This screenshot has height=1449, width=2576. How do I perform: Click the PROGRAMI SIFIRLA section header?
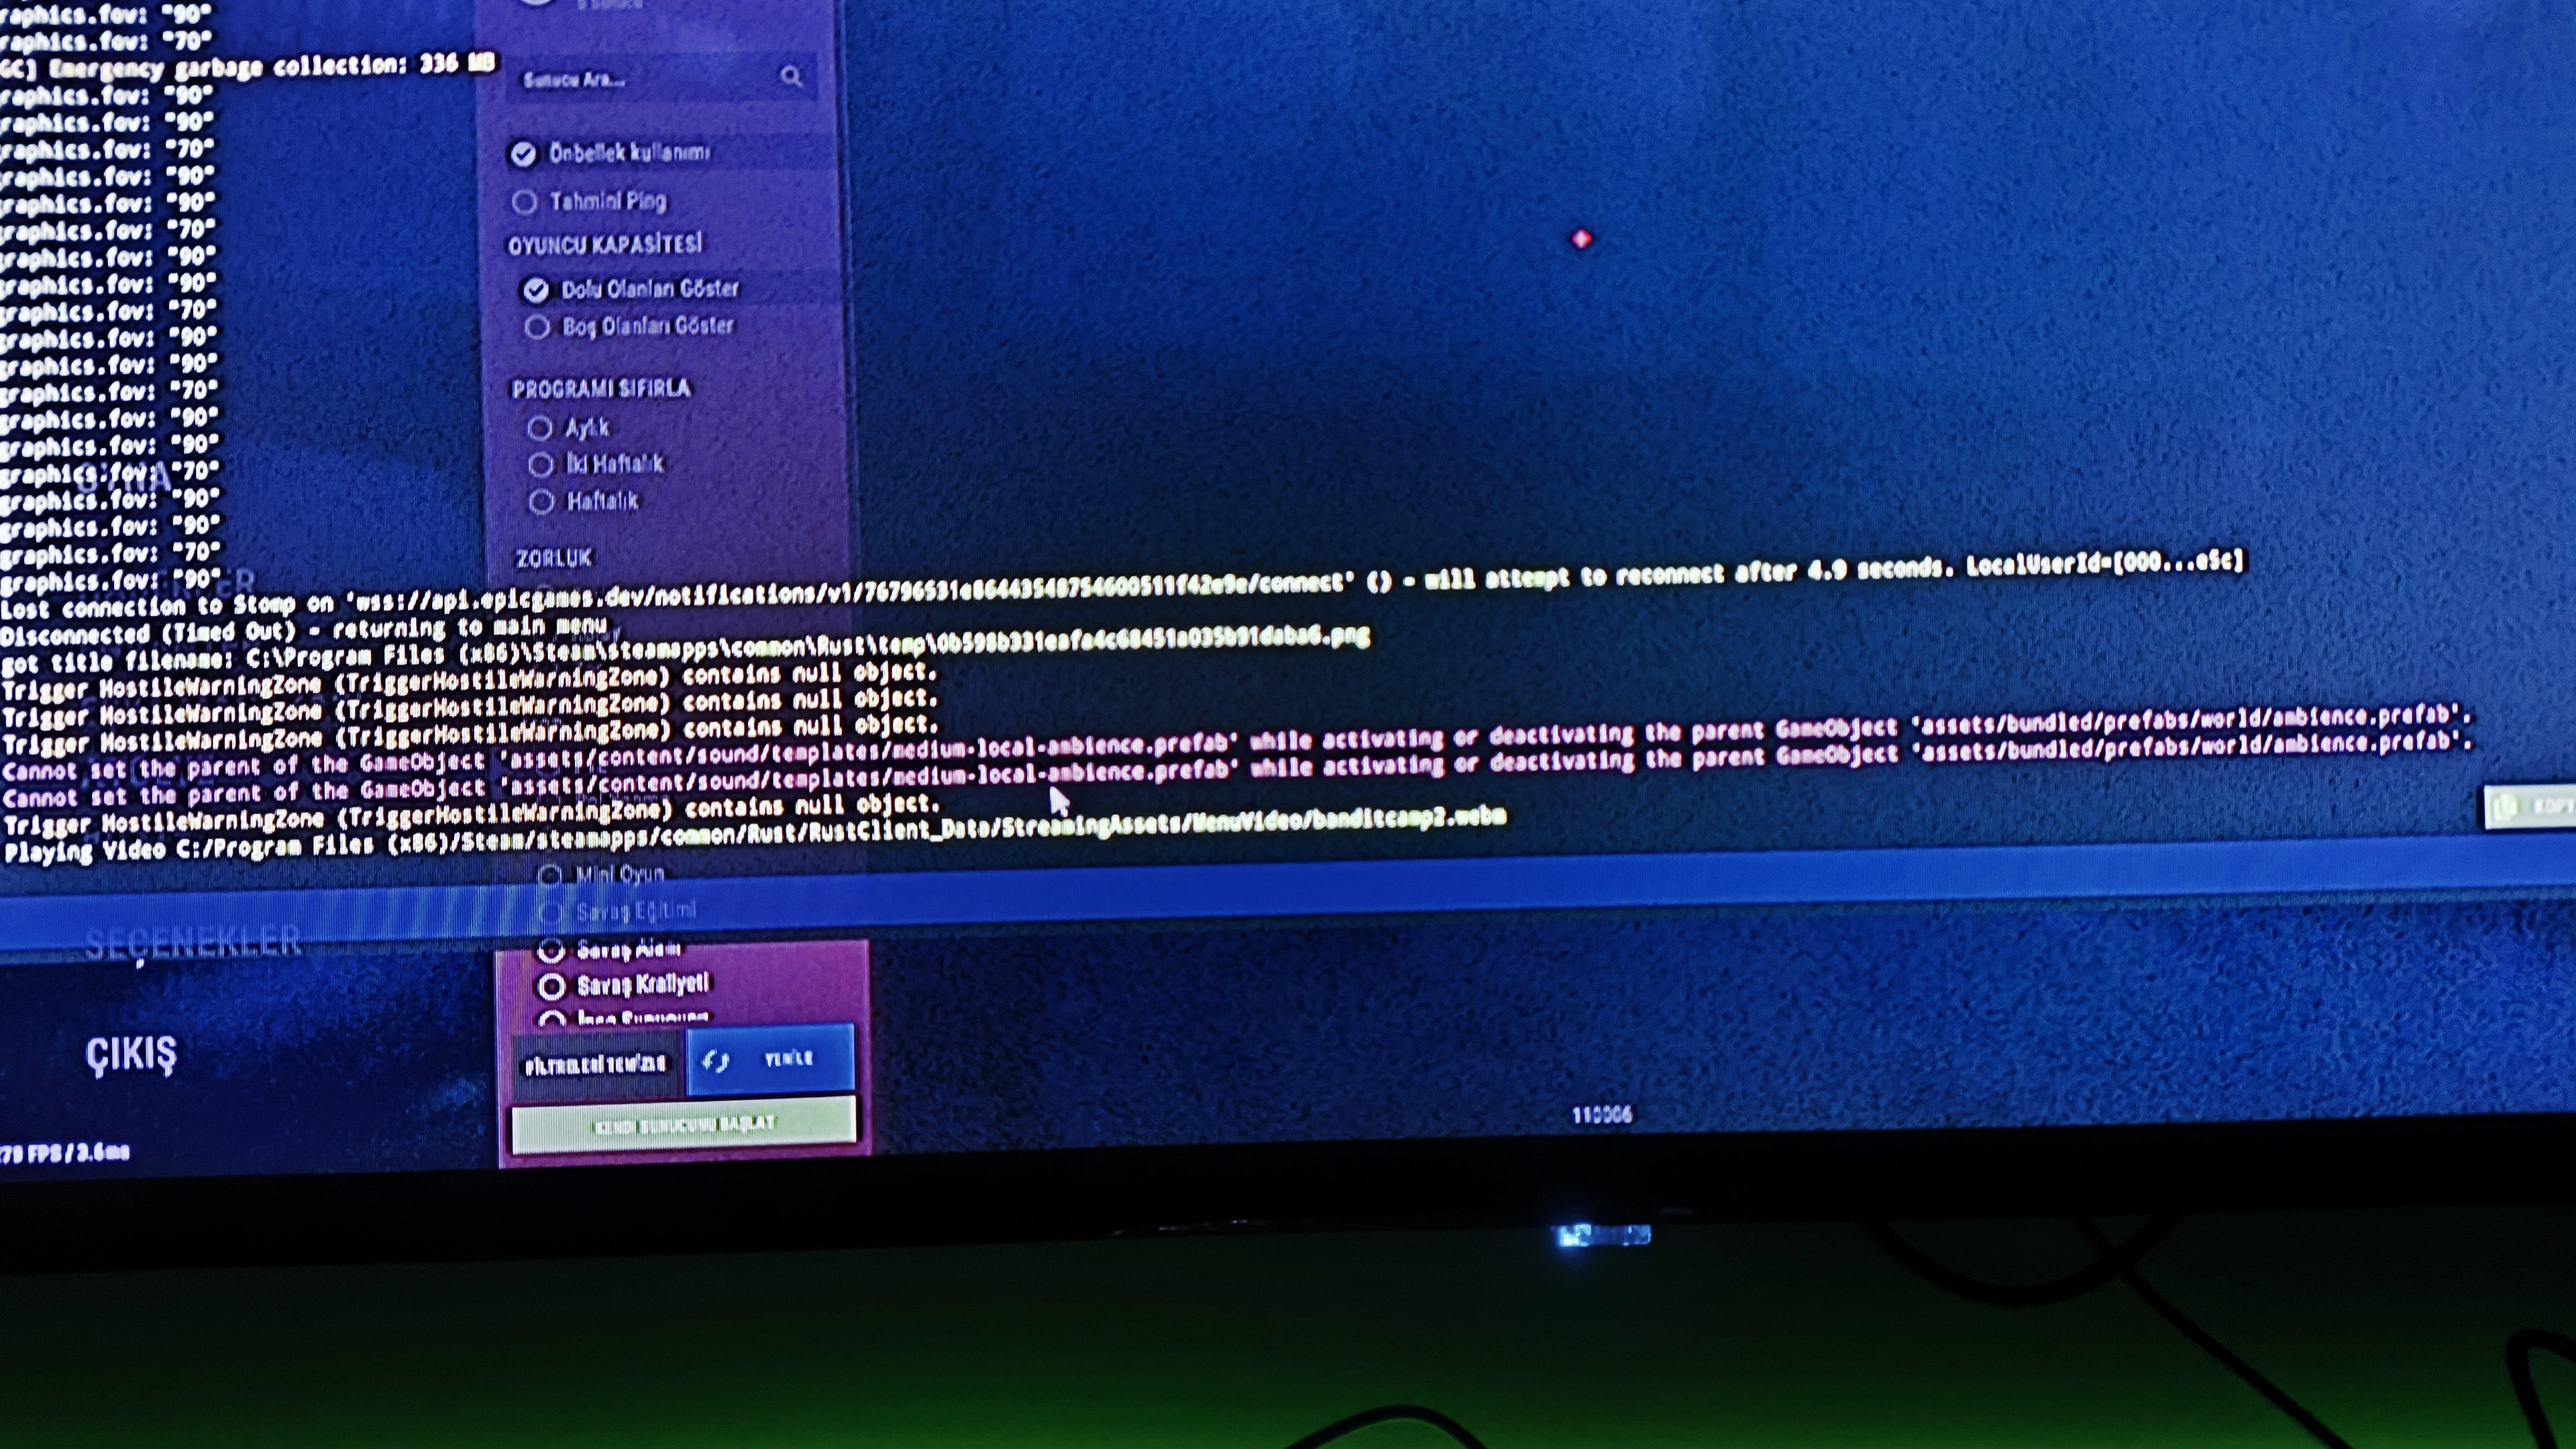click(x=601, y=388)
